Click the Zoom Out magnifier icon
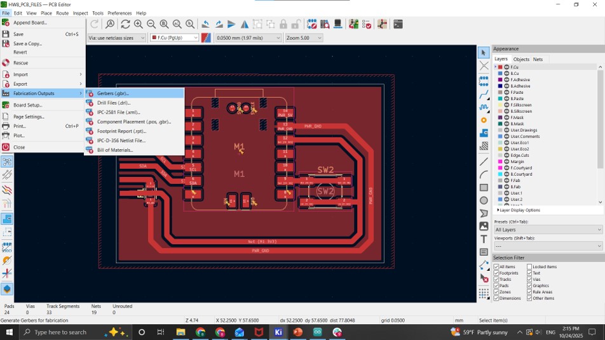Image resolution: width=605 pixels, height=340 pixels. pos(151,24)
